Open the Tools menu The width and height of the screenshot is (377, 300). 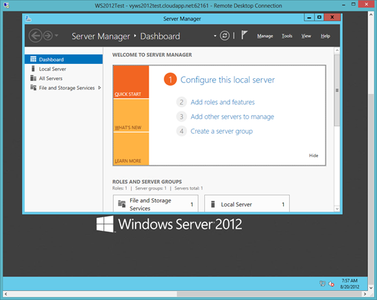[x=287, y=36]
